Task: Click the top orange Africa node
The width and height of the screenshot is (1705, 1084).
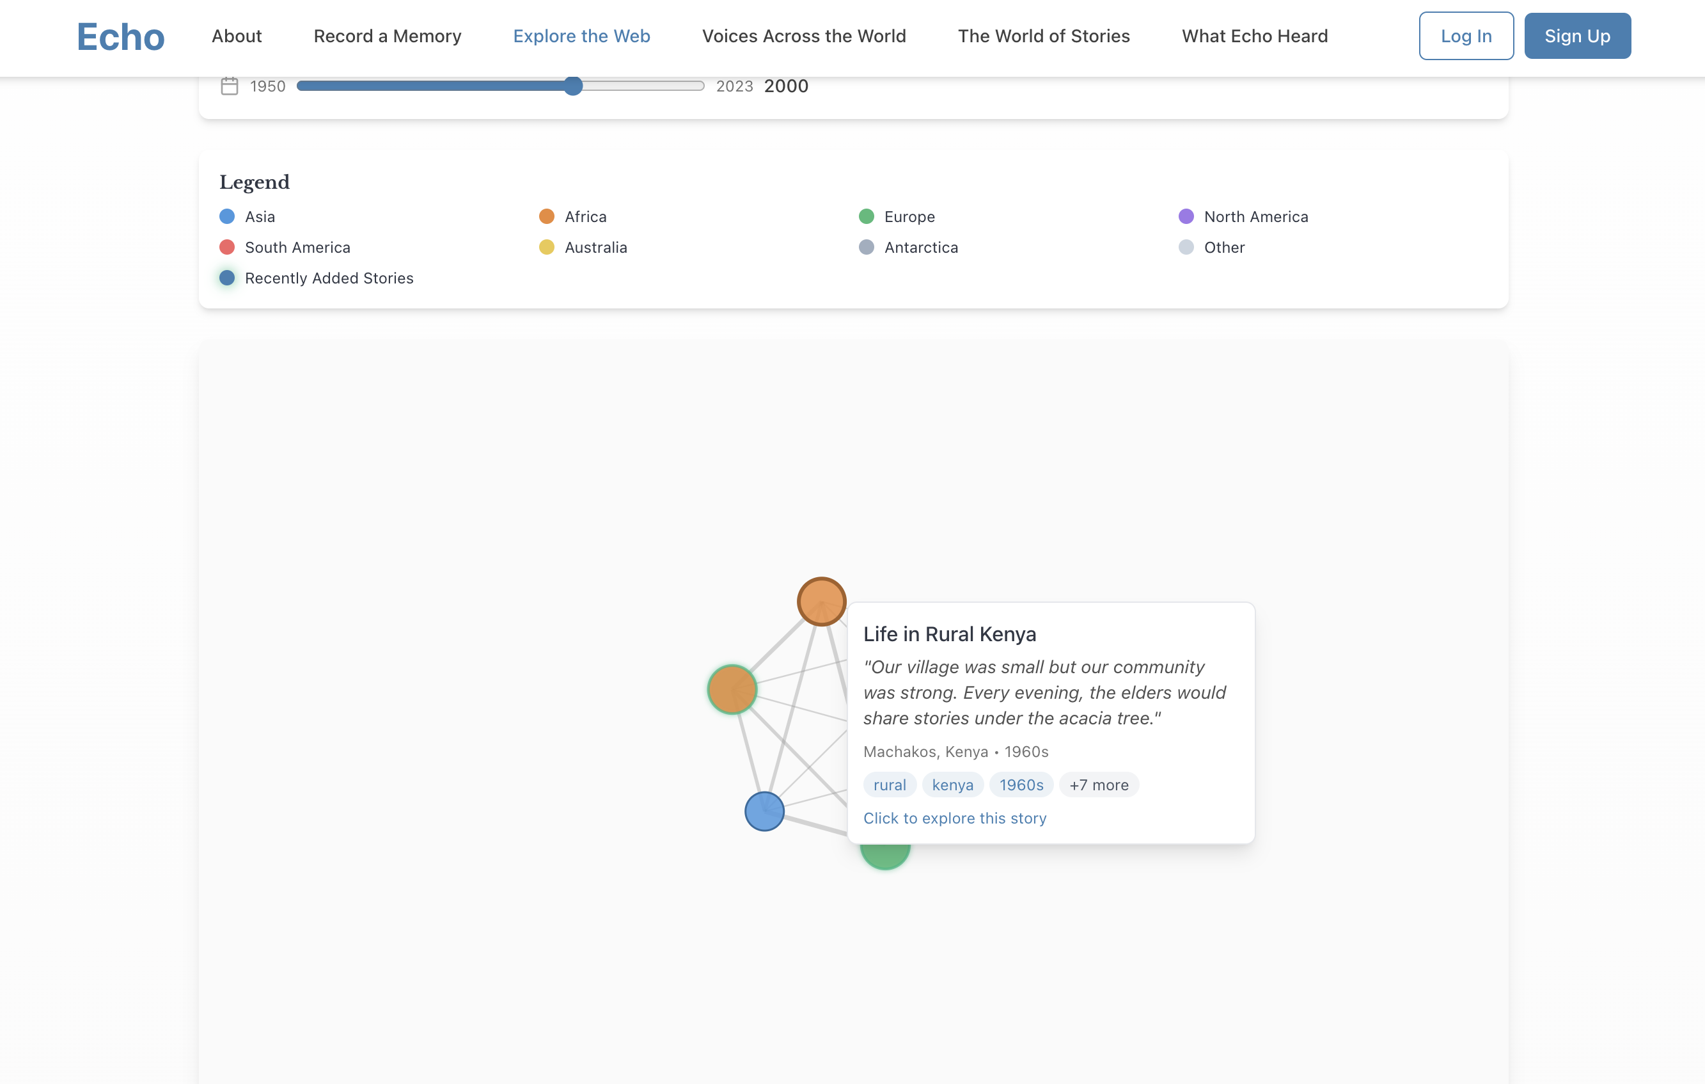Action: (x=821, y=602)
